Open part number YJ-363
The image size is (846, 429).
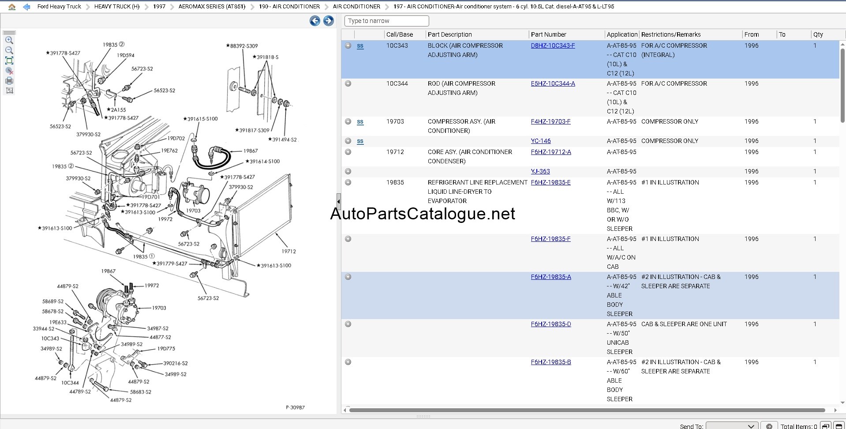tap(540, 171)
